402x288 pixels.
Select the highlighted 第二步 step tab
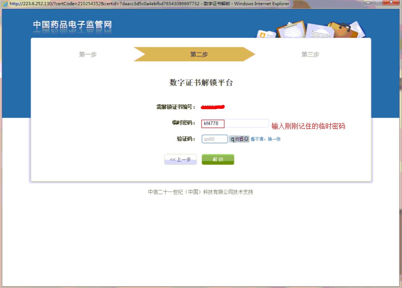pos(199,54)
